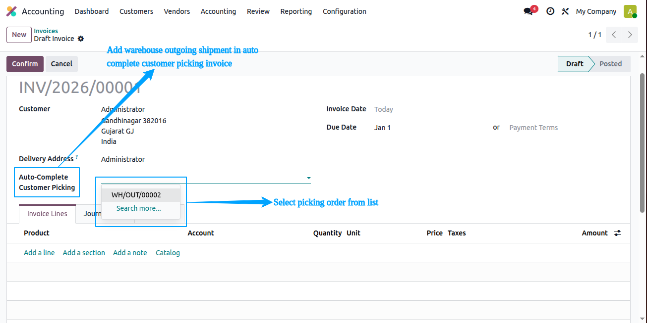The height and width of the screenshot is (323, 647).
Task: Select the Posted status stage
Action: click(610, 64)
